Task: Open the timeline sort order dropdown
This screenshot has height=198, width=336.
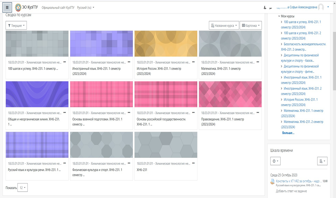Action: [x=322, y=161]
